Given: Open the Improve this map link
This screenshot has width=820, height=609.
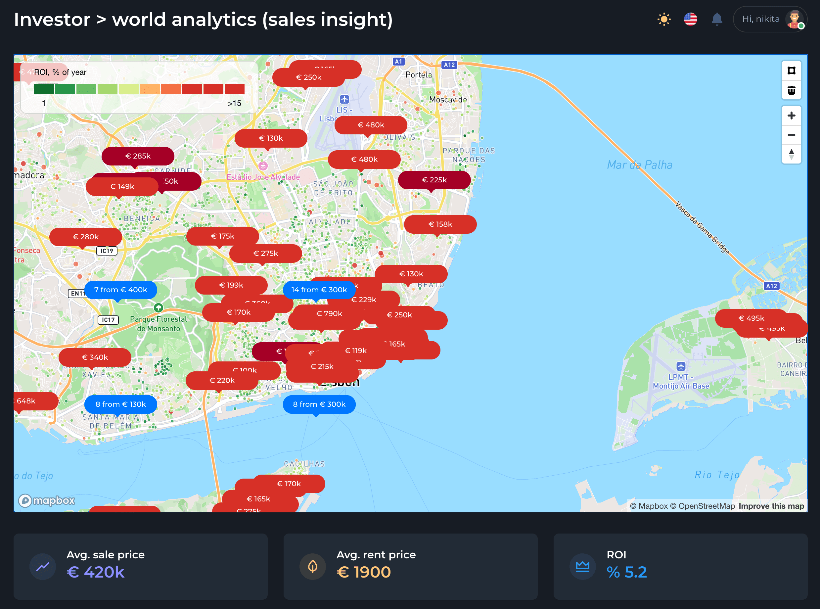Looking at the screenshot, I should pyautogui.click(x=771, y=506).
